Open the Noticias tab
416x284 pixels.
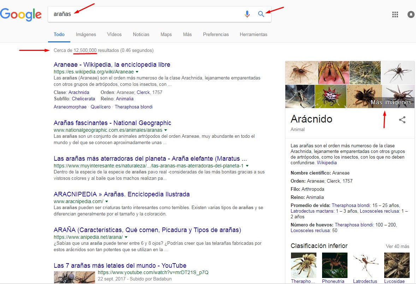[x=141, y=35]
